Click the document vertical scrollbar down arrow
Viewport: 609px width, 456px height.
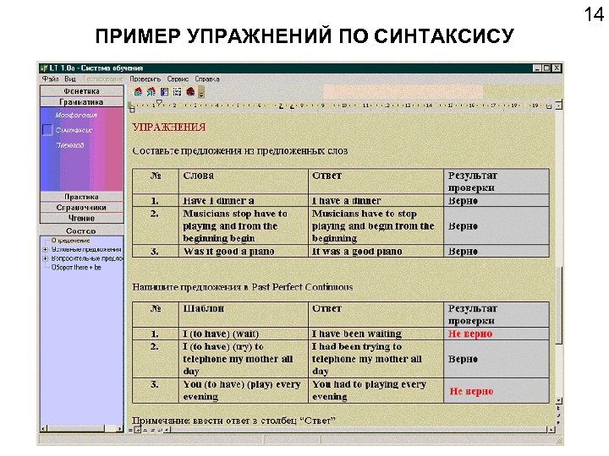(x=558, y=400)
